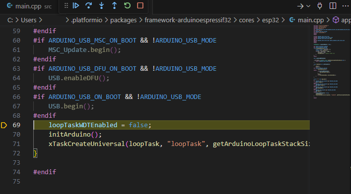The width and height of the screenshot is (351, 194).
Task: Click line number 71 in gutter
Action: click(16, 144)
